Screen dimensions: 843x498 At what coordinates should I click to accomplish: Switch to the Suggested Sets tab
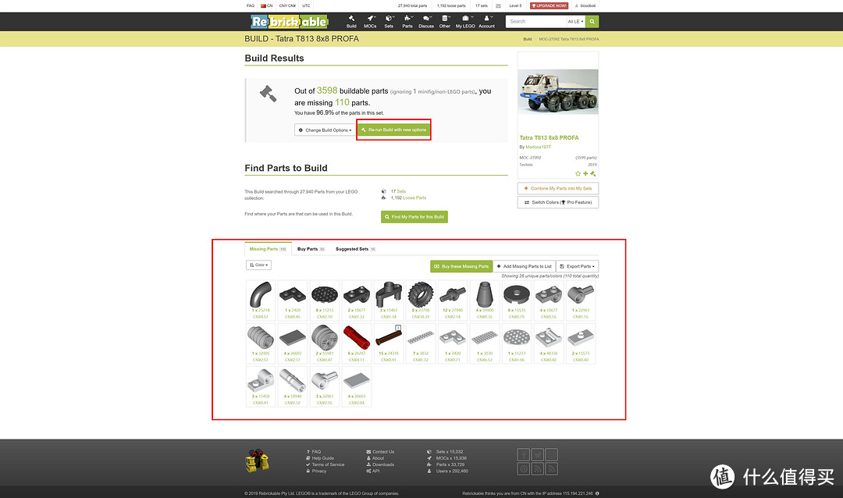[355, 249]
